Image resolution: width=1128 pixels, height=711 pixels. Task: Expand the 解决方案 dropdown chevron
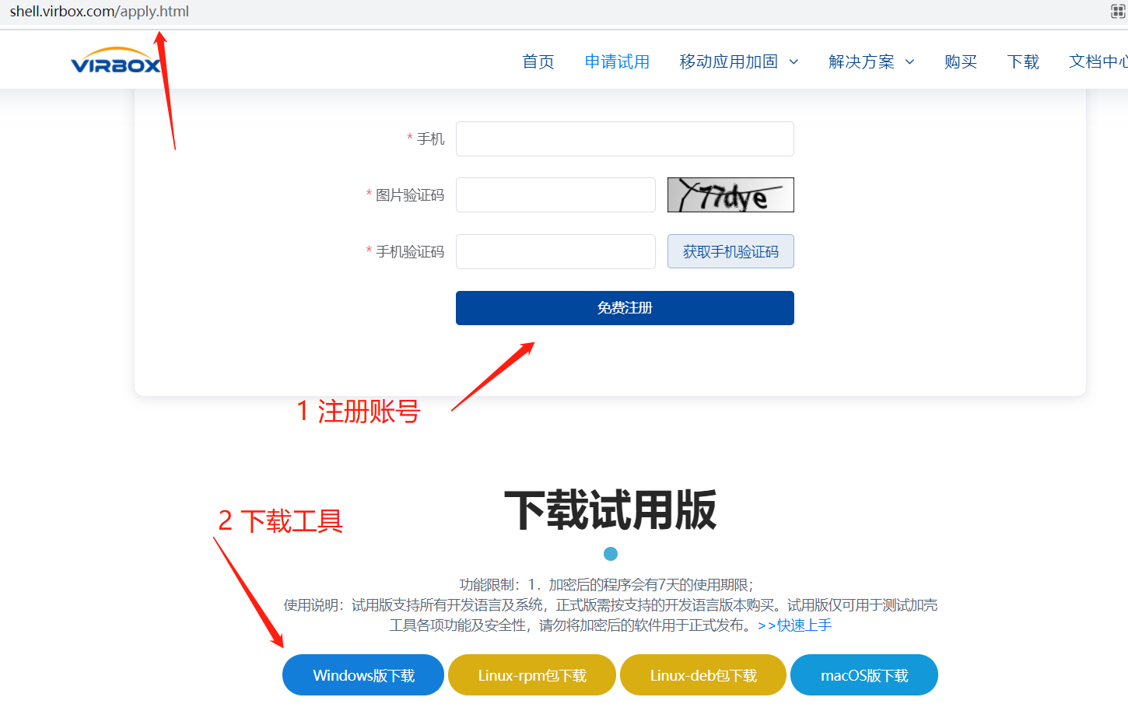909,62
